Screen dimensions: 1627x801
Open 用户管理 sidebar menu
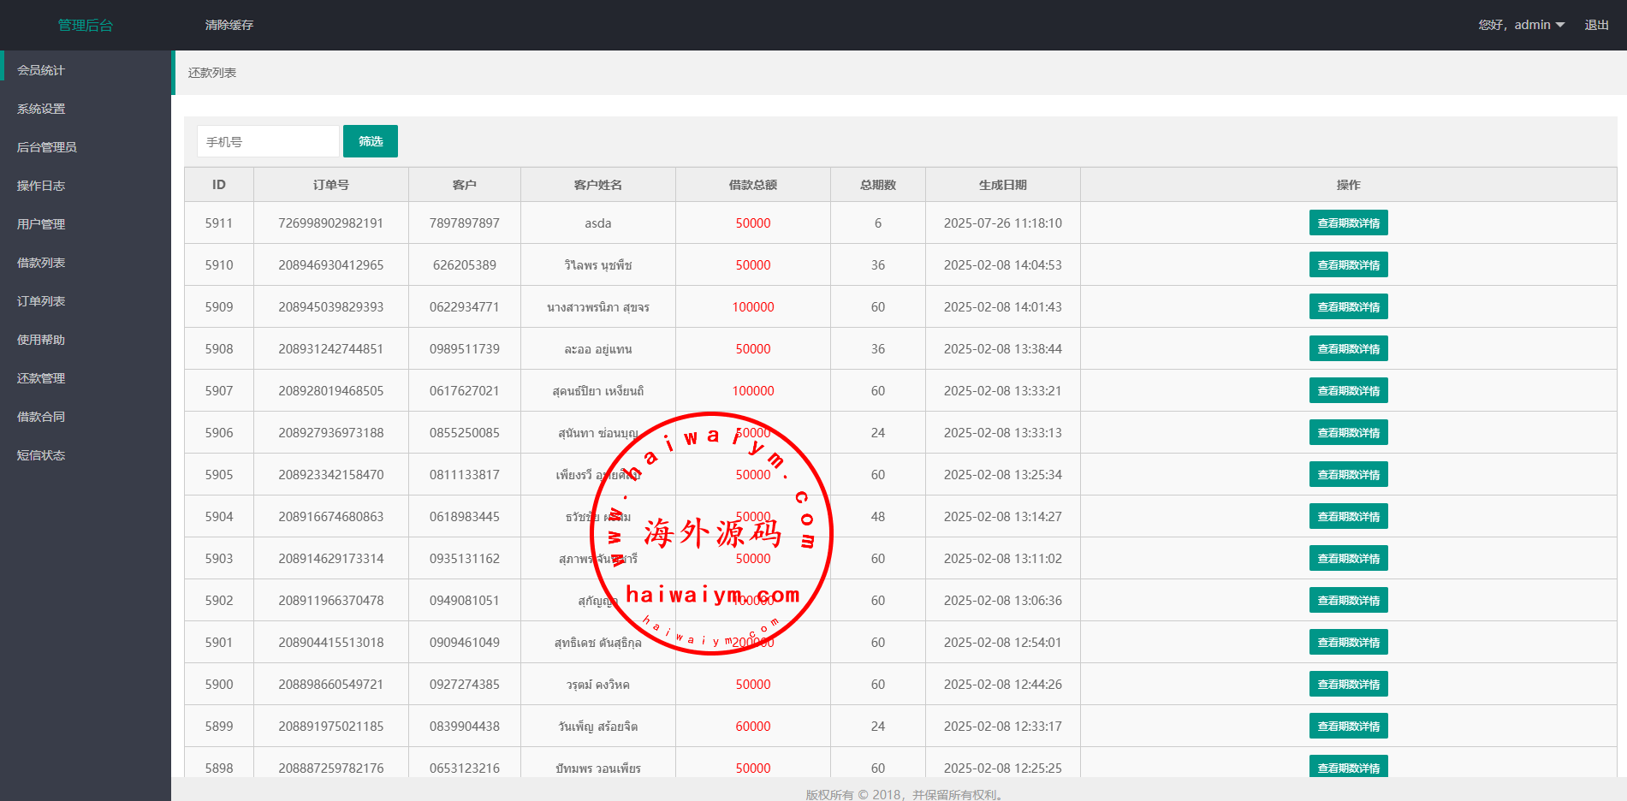(x=41, y=224)
